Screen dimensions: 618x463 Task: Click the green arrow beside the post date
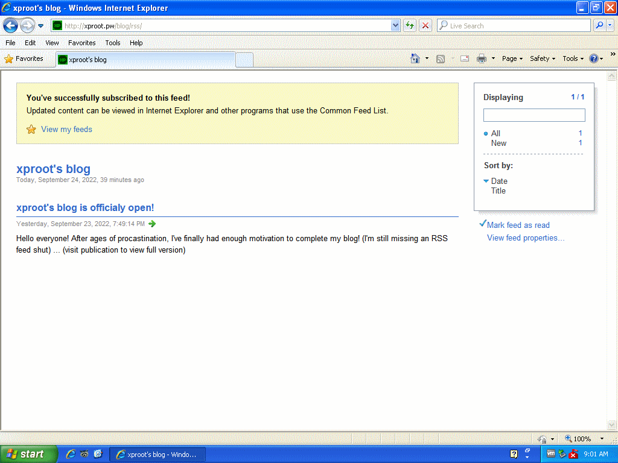[152, 224]
